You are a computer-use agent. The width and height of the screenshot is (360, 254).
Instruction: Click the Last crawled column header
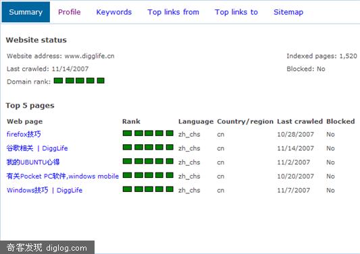point(300,121)
